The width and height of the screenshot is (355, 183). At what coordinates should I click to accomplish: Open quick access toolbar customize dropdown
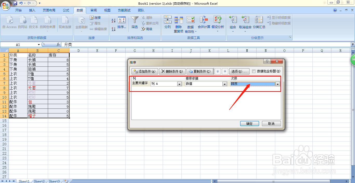pyautogui.click(x=40, y=3)
